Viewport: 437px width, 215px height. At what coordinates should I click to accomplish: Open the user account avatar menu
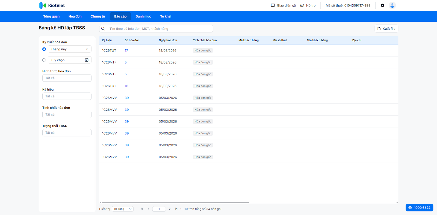[392, 5]
